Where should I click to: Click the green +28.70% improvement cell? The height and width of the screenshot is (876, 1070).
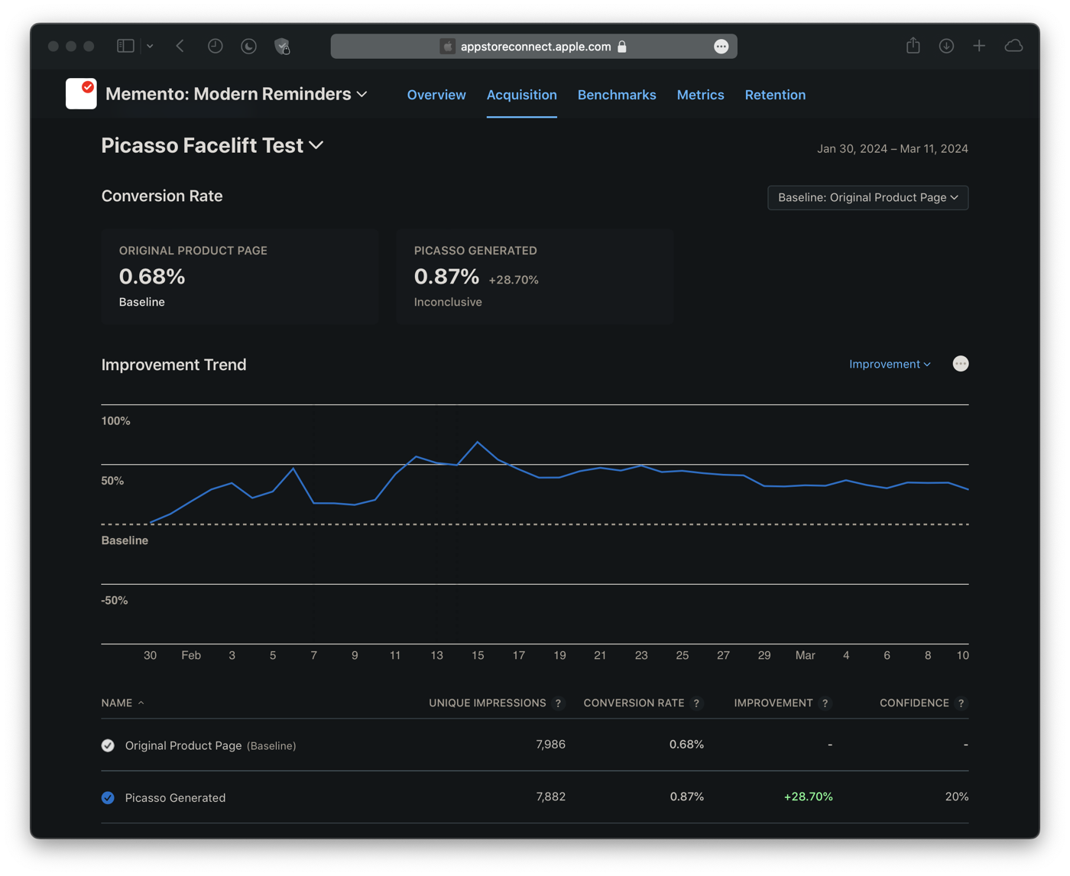808,797
